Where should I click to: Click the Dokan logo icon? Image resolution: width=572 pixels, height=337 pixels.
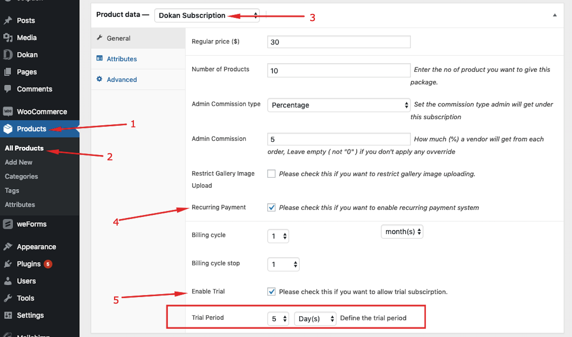click(x=8, y=55)
